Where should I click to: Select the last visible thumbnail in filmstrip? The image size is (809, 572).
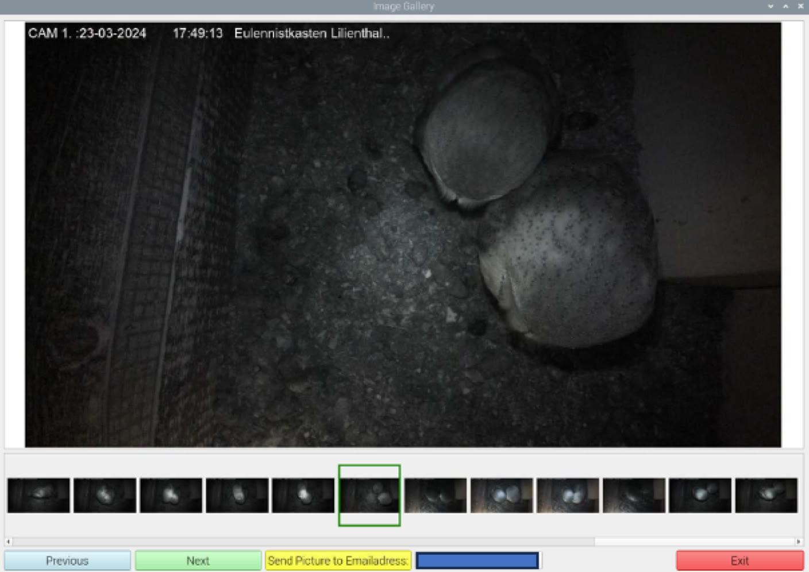click(x=766, y=495)
